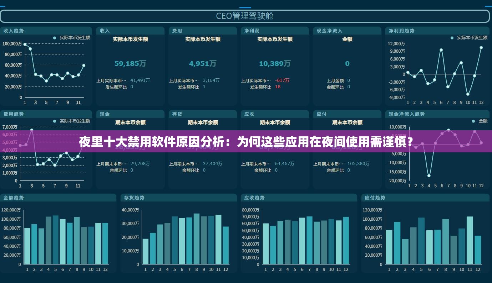This screenshot has width=492, height=283.
Task: Click month 1 data point in 收入趋势
Action: coord(25,44)
